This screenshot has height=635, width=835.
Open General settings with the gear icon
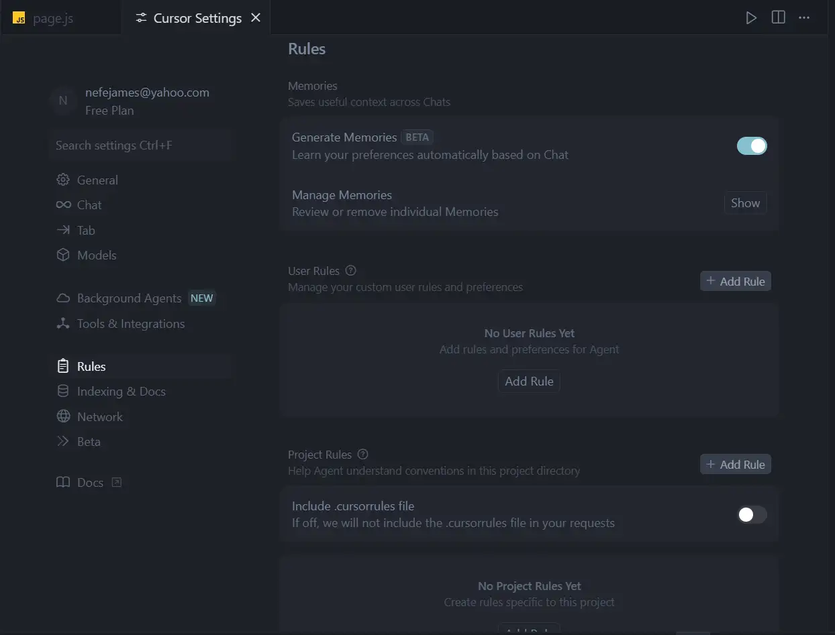87,180
